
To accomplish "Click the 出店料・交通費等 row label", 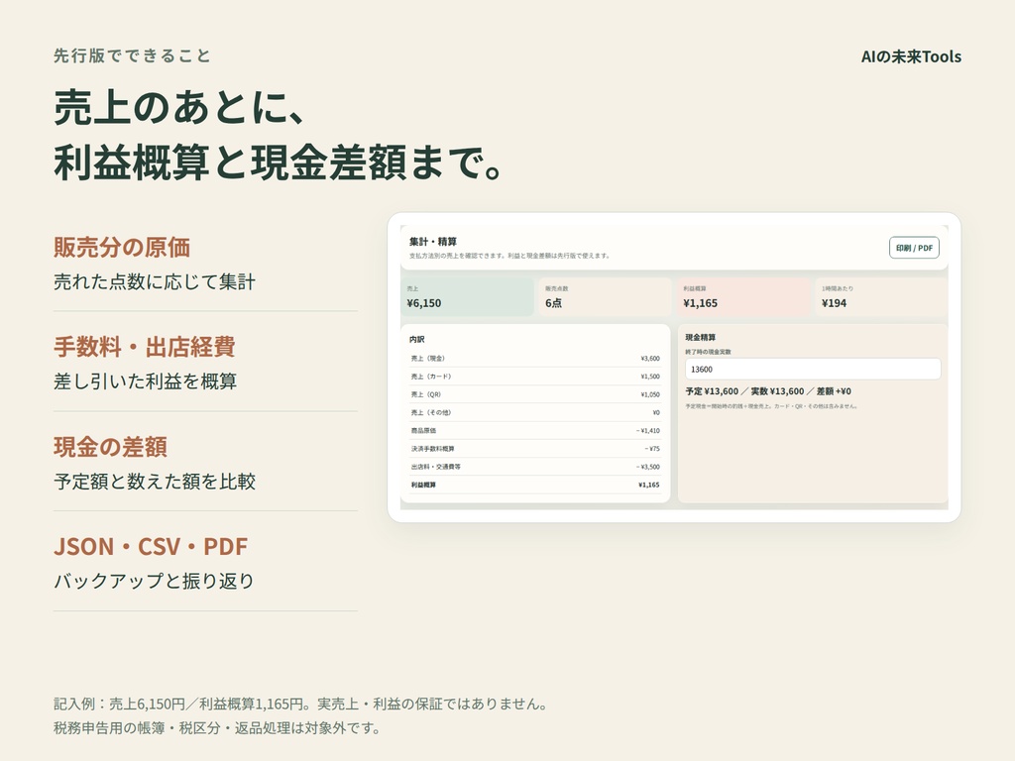I will click(436, 467).
